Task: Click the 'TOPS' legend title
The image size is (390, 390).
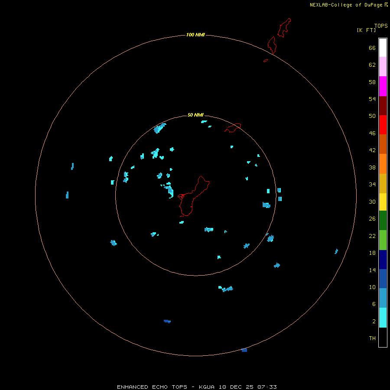Action: [381, 26]
